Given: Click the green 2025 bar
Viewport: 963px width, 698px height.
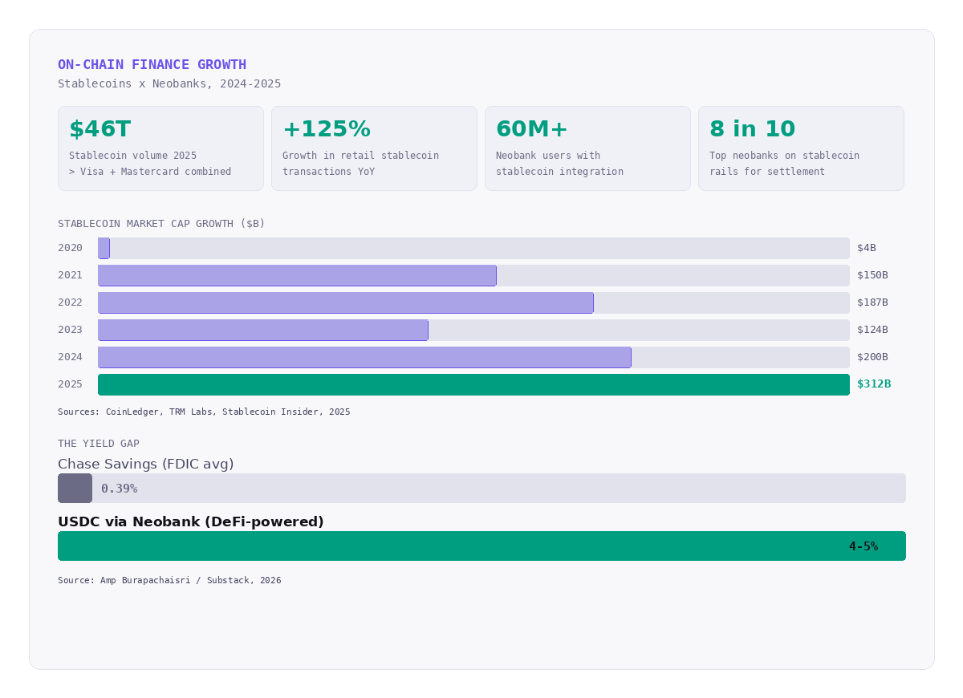Looking at the screenshot, I should [x=473, y=384].
